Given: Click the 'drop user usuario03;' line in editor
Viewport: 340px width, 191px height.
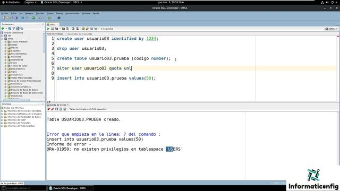Looking at the screenshot, I should tap(81, 48).
